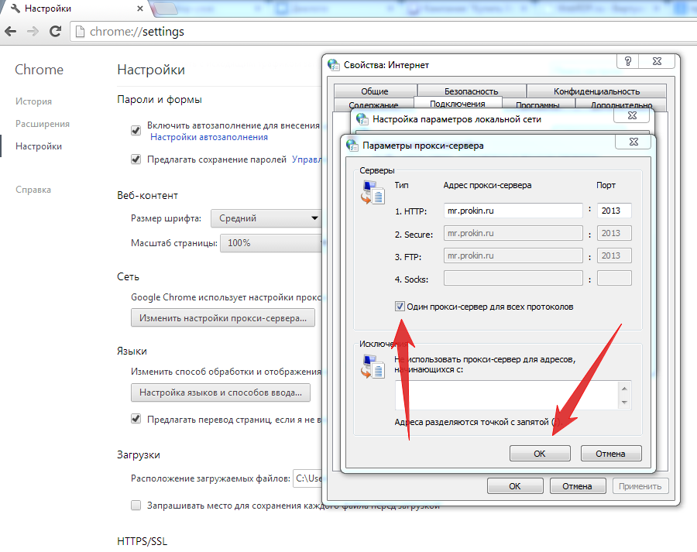Toggle Предлагать сохранение паролей checkbox
Image resolution: width=697 pixels, height=552 pixels.
click(x=136, y=159)
